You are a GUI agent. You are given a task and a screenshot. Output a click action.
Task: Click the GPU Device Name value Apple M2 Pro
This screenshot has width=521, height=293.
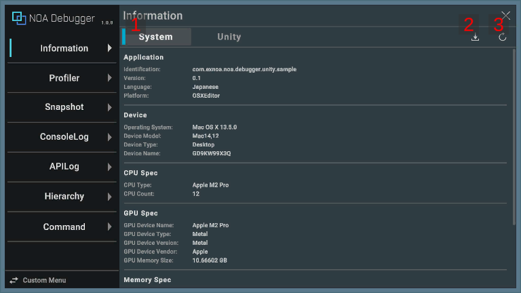pyautogui.click(x=210, y=225)
